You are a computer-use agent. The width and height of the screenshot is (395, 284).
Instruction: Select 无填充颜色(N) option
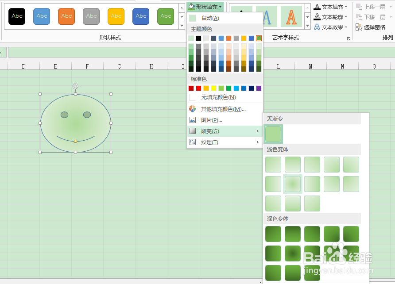pyautogui.click(x=225, y=97)
